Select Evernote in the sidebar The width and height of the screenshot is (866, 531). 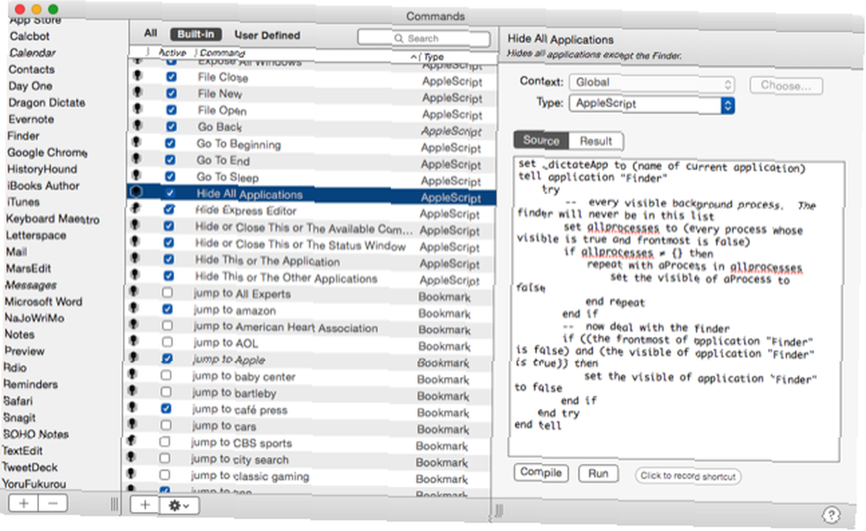tap(31, 119)
